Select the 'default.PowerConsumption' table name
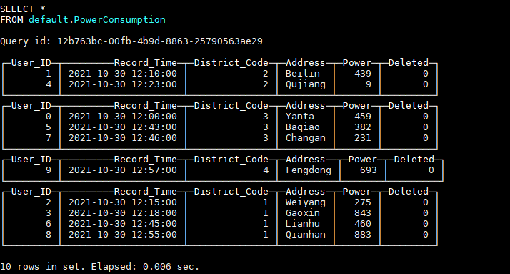 (97, 20)
